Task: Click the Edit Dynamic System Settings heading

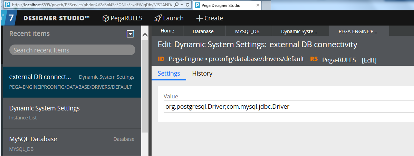Action: point(258,45)
